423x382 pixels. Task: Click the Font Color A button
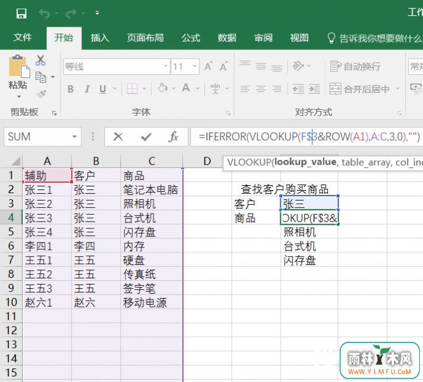(186, 88)
